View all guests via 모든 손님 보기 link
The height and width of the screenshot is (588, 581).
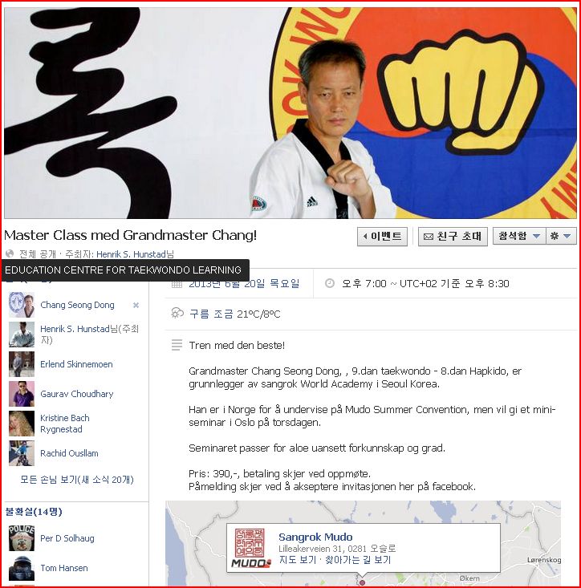77,480
